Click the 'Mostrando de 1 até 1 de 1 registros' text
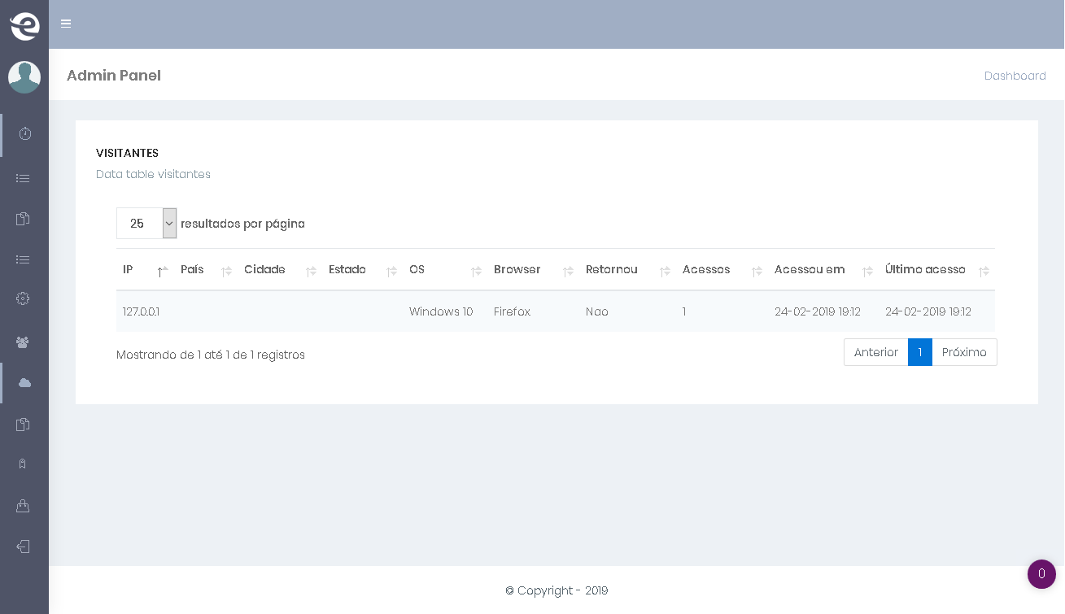The image size is (1065, 614). pyautogui.click(x=211, y=355)
